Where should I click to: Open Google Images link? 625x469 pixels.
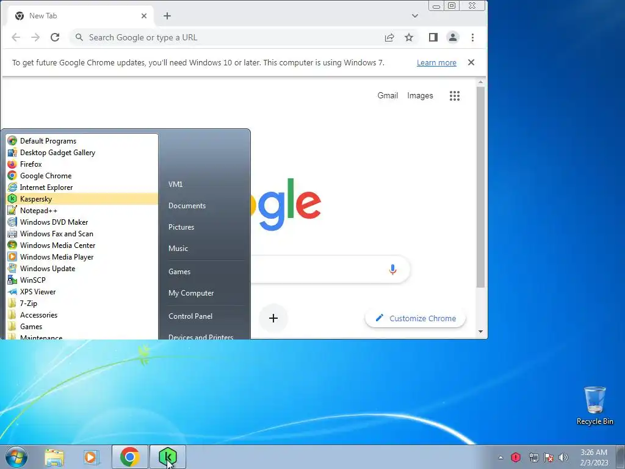pos(420,95)
